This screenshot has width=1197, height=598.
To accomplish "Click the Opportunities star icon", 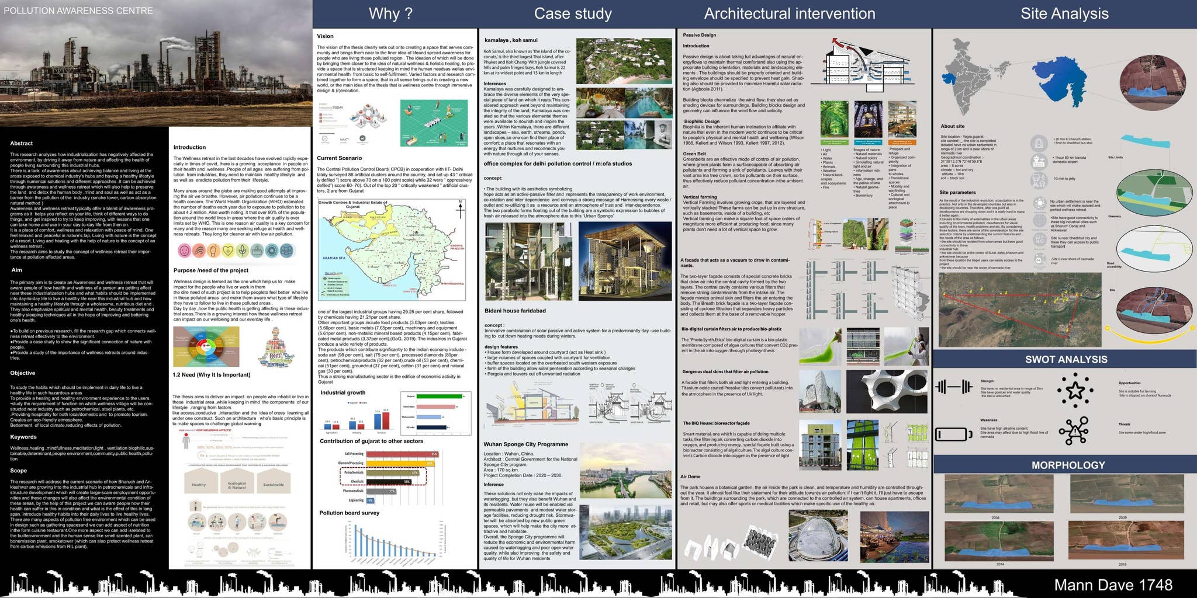I will coord(1075,390).
